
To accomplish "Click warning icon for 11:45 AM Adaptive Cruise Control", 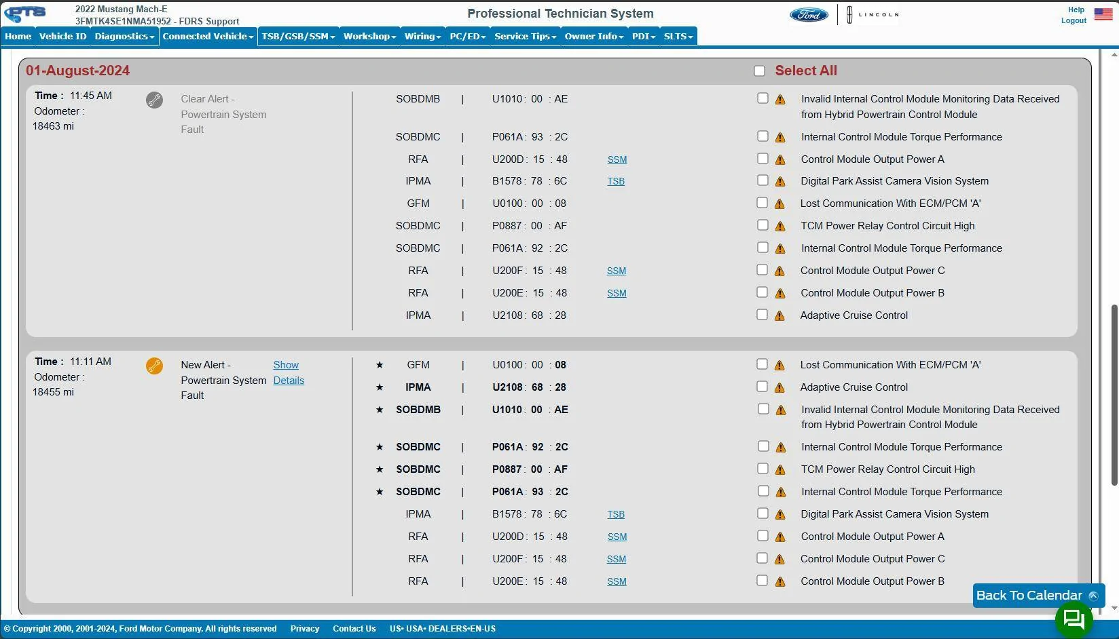I will [x=779, y=316].
